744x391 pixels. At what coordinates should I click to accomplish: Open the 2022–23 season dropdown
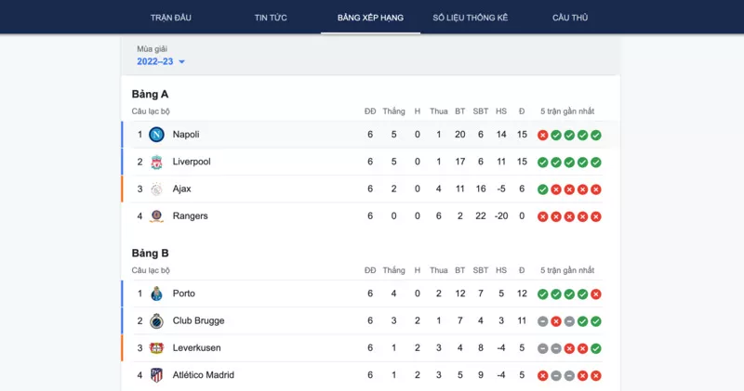[x=160, y=61]
